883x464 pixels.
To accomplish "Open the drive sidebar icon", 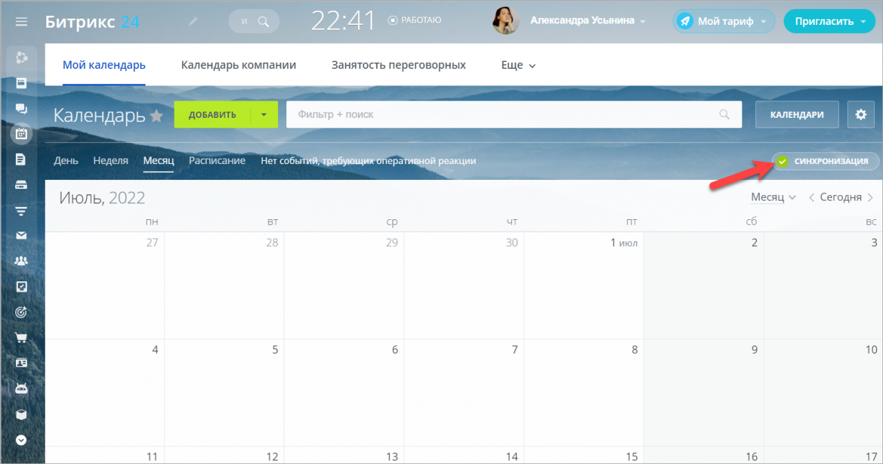I will 21,185.
